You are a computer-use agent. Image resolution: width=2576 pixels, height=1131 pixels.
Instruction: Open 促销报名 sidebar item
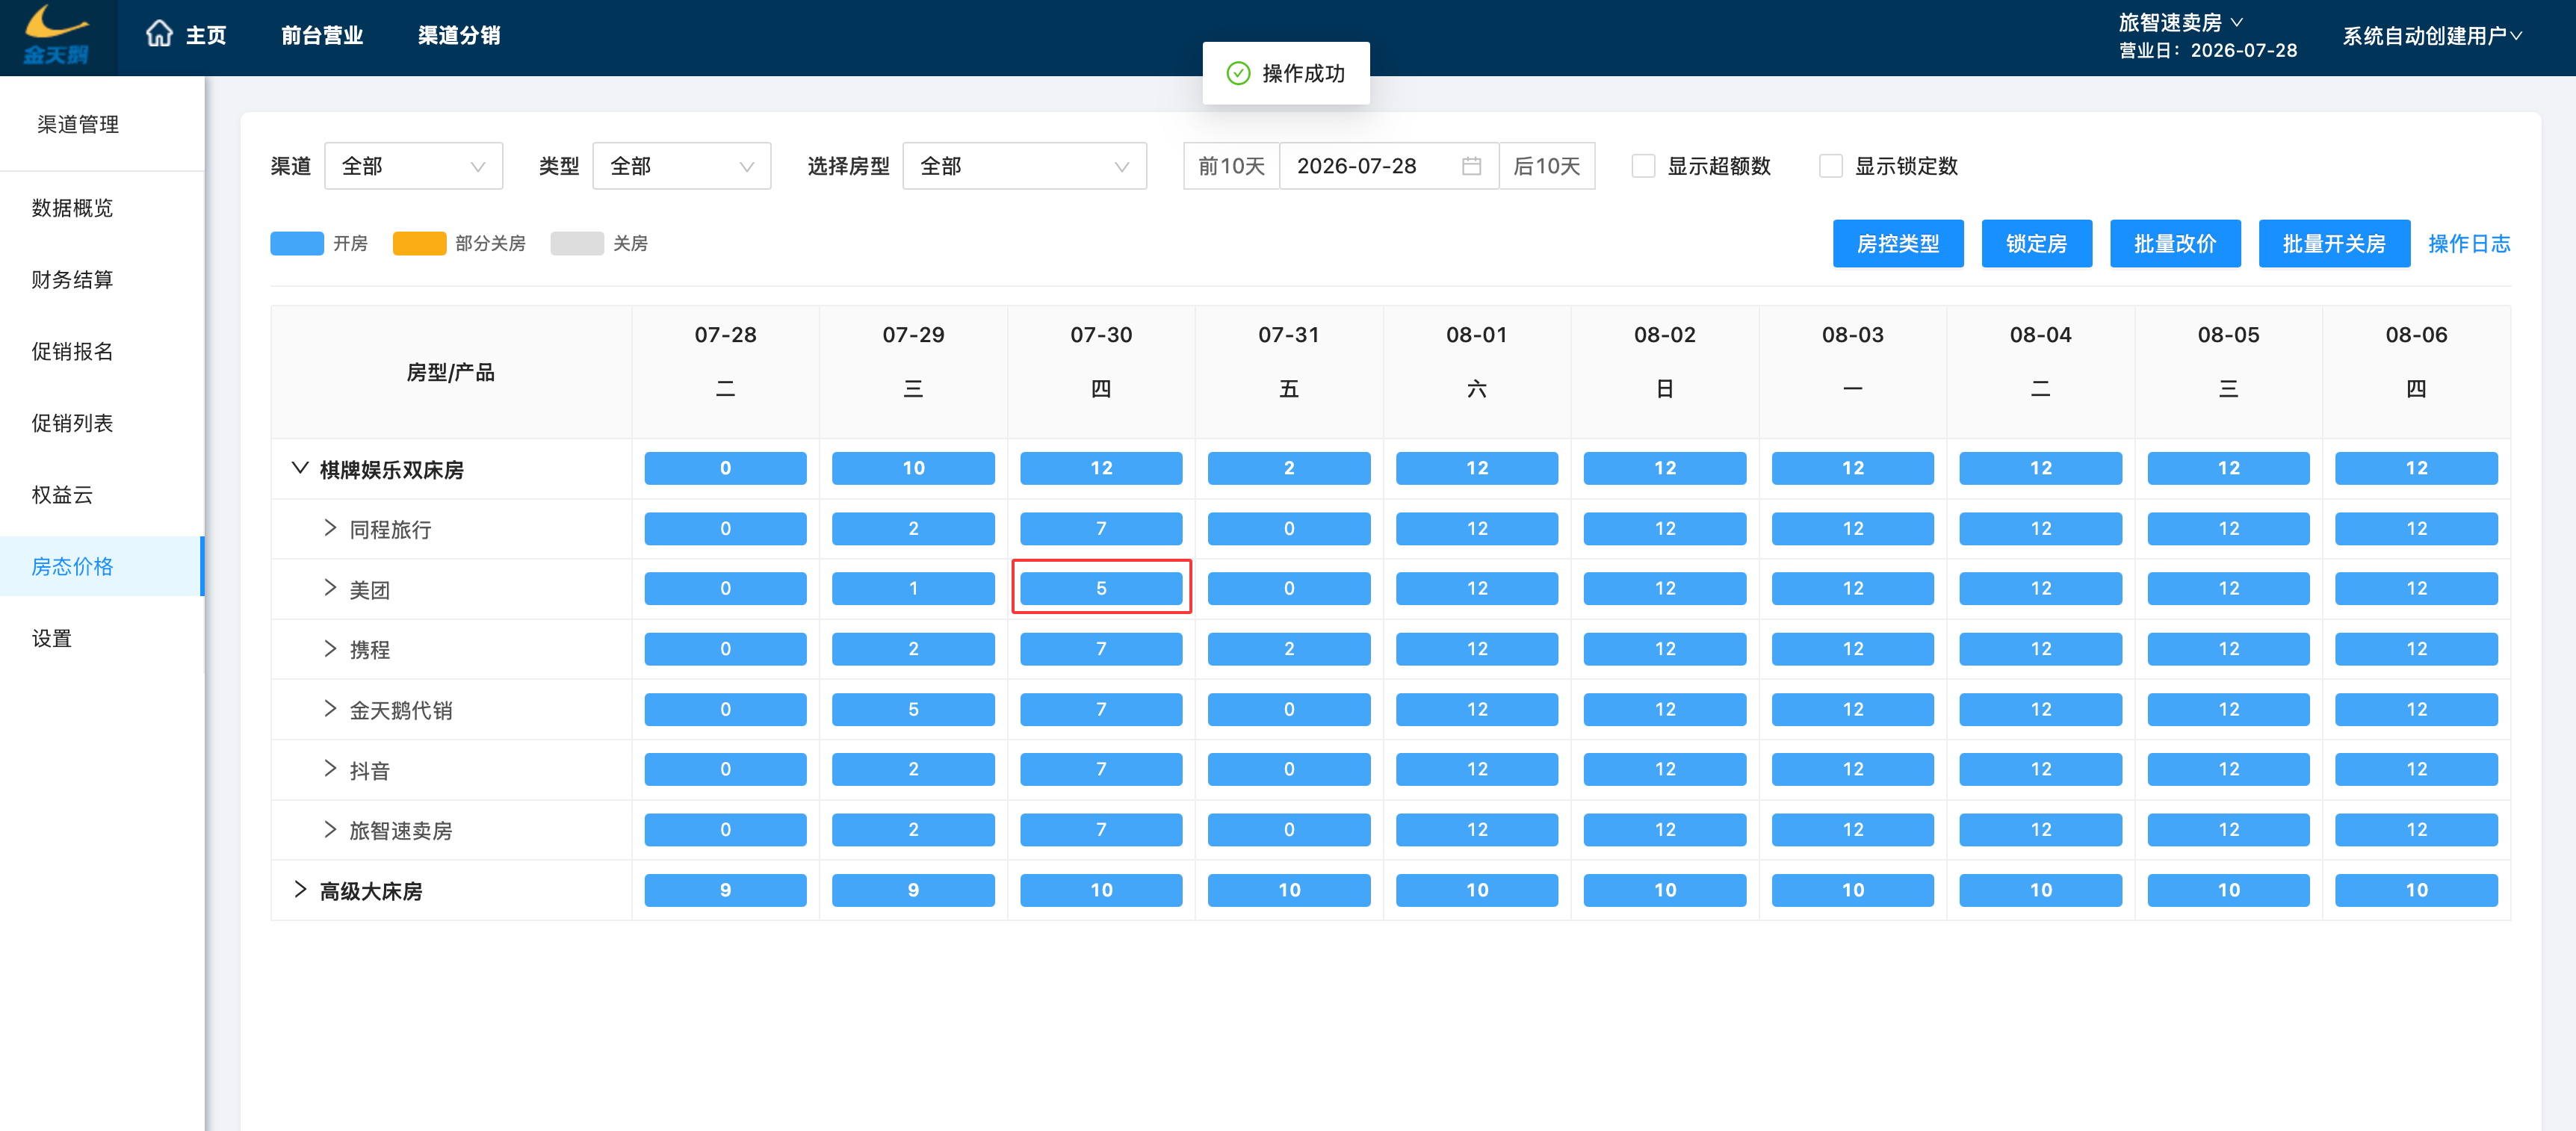[72, 351]
